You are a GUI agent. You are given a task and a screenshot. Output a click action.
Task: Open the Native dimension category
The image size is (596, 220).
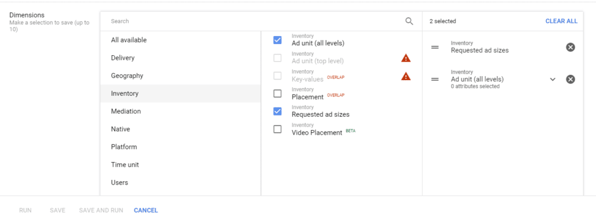pyautogui.click(x=180, y=129)
